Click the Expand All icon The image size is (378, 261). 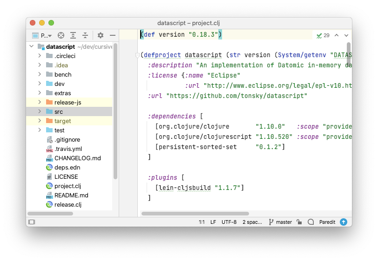[73, 35]
